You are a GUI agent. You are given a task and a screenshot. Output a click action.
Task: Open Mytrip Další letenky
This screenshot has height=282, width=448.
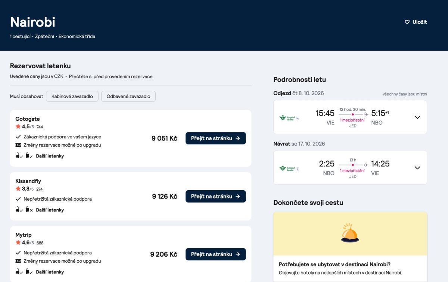[50, 272]
